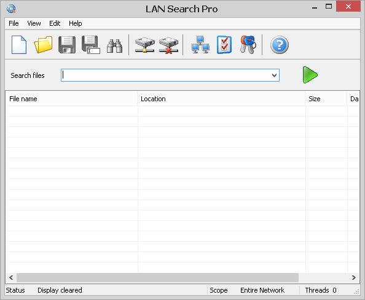This screenshot has height=300, width=365.
Task: Close the LAN Search Pro window
Action: tap(348, 7)
